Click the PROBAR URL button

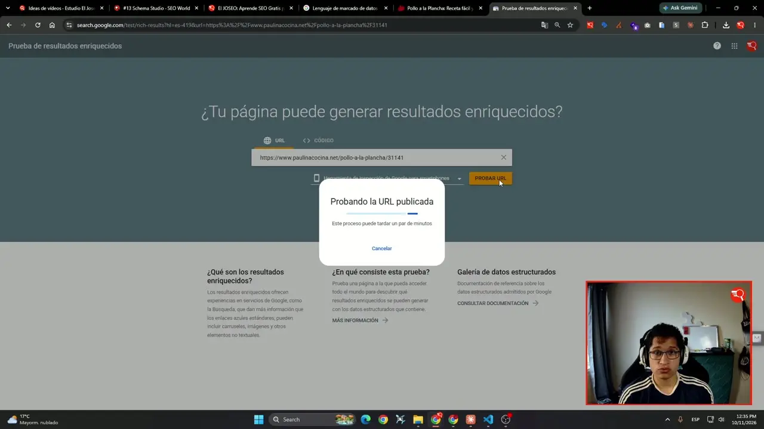[x=491, y=178]
